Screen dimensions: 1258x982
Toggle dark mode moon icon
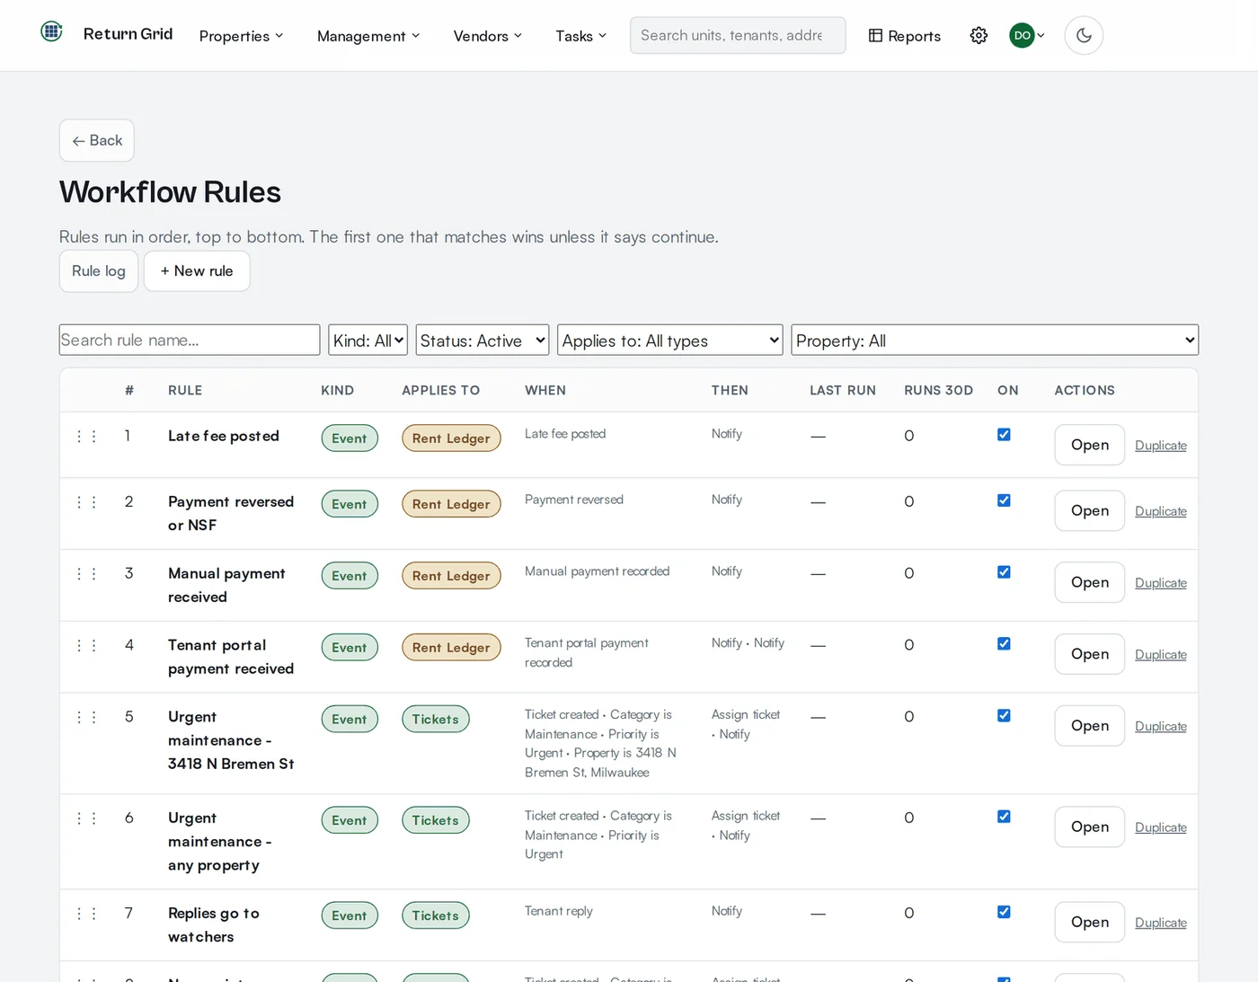(x=1084, y=36)
